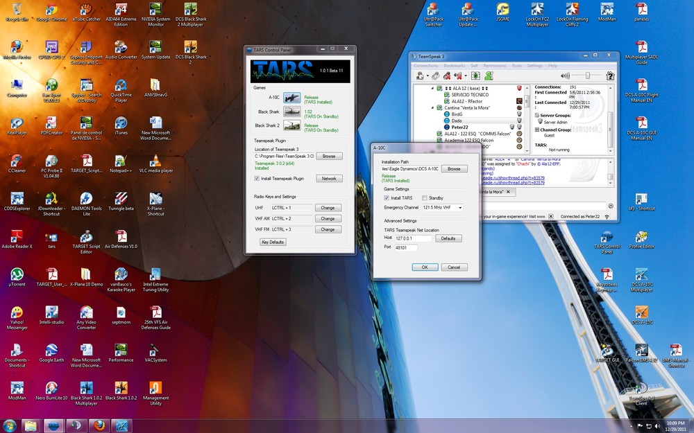Collapse the ALA 12 (base) channel tree
This screenshot has width=694, height=433.
[x=432, y=89]
